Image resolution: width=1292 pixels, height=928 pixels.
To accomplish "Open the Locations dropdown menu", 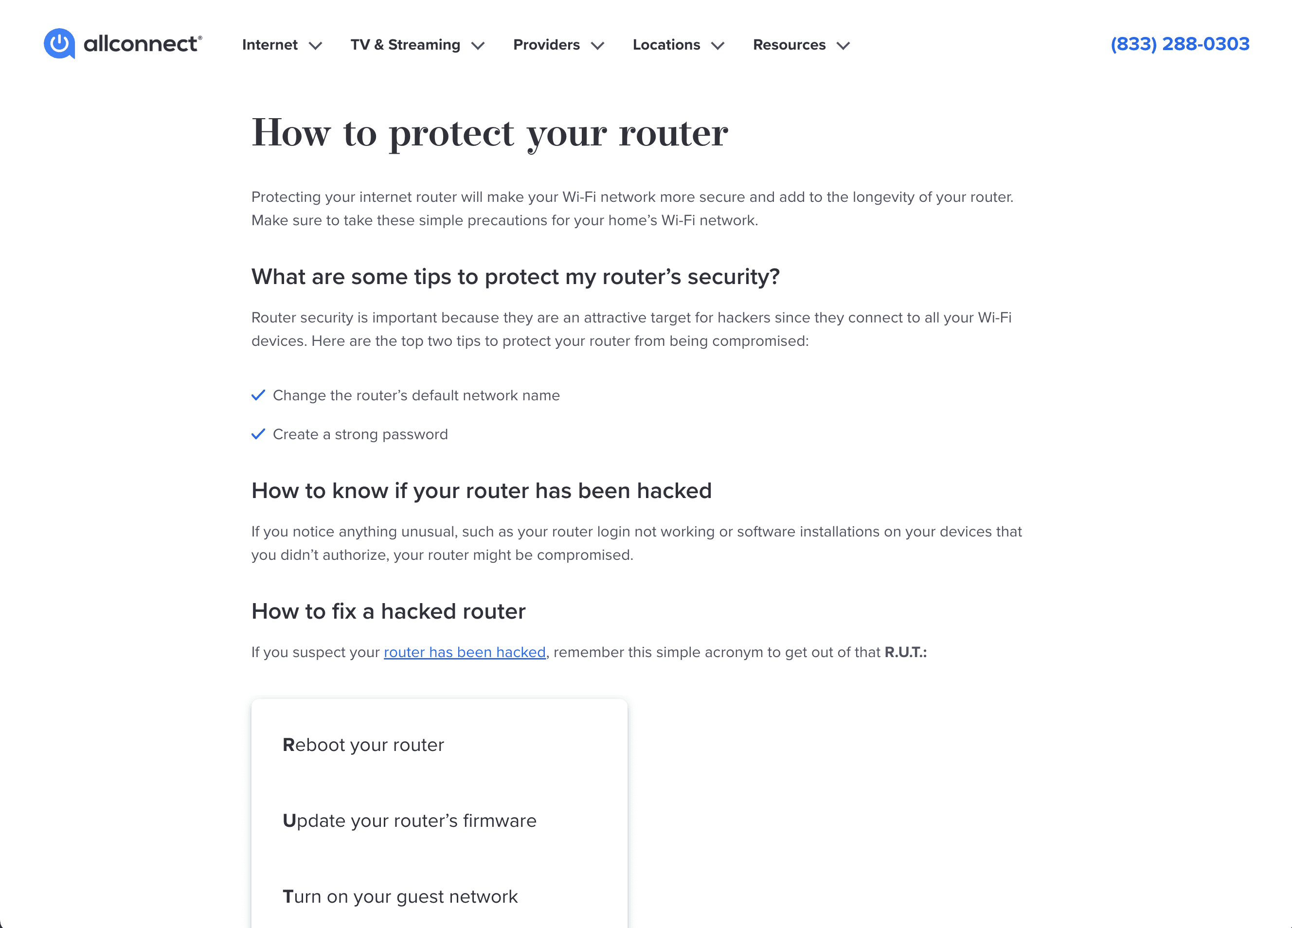I will [x=666, y=44].
